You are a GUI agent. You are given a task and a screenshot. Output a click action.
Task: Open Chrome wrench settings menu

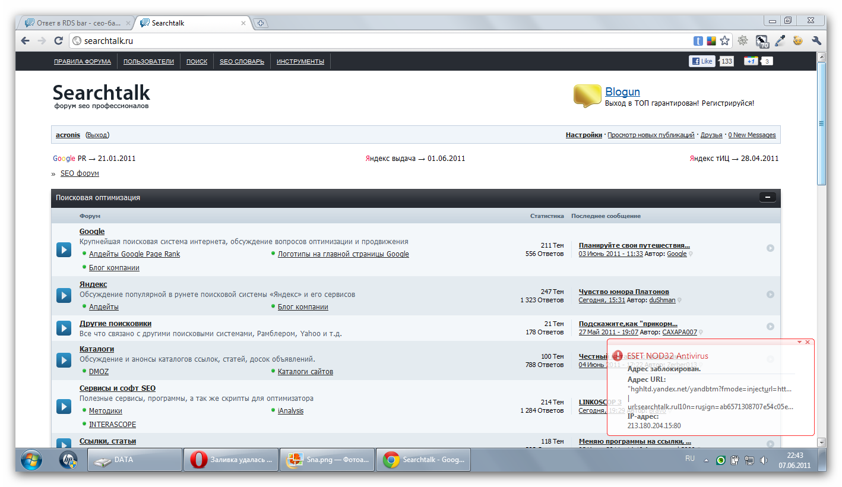[816, 41]
